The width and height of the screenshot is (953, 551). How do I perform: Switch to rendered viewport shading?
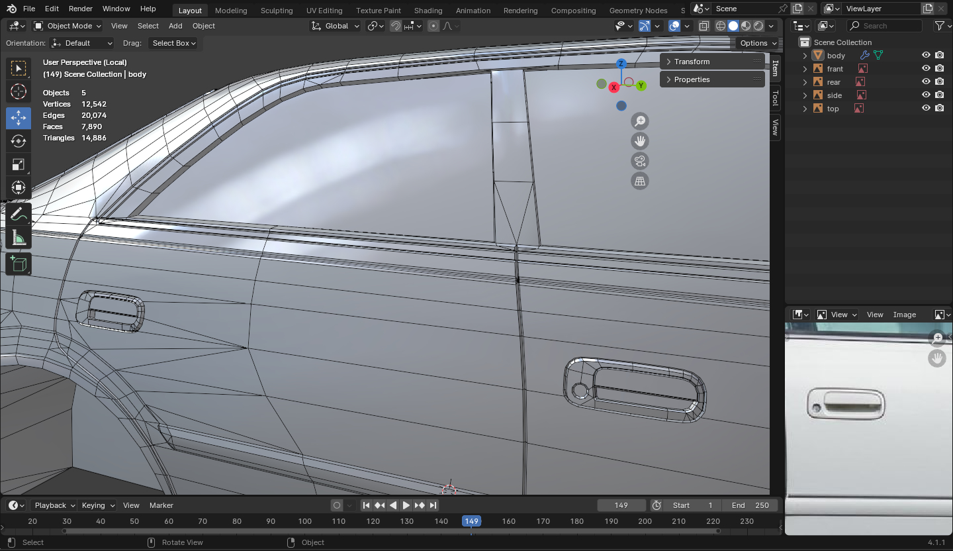[758, 26]
